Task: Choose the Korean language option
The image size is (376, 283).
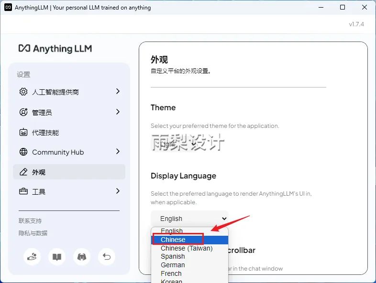Action: tap(190, 281)
